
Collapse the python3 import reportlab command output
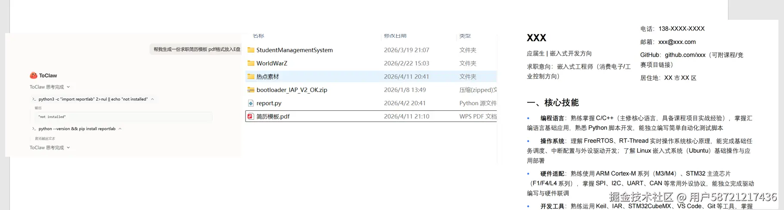coord(152,99)
